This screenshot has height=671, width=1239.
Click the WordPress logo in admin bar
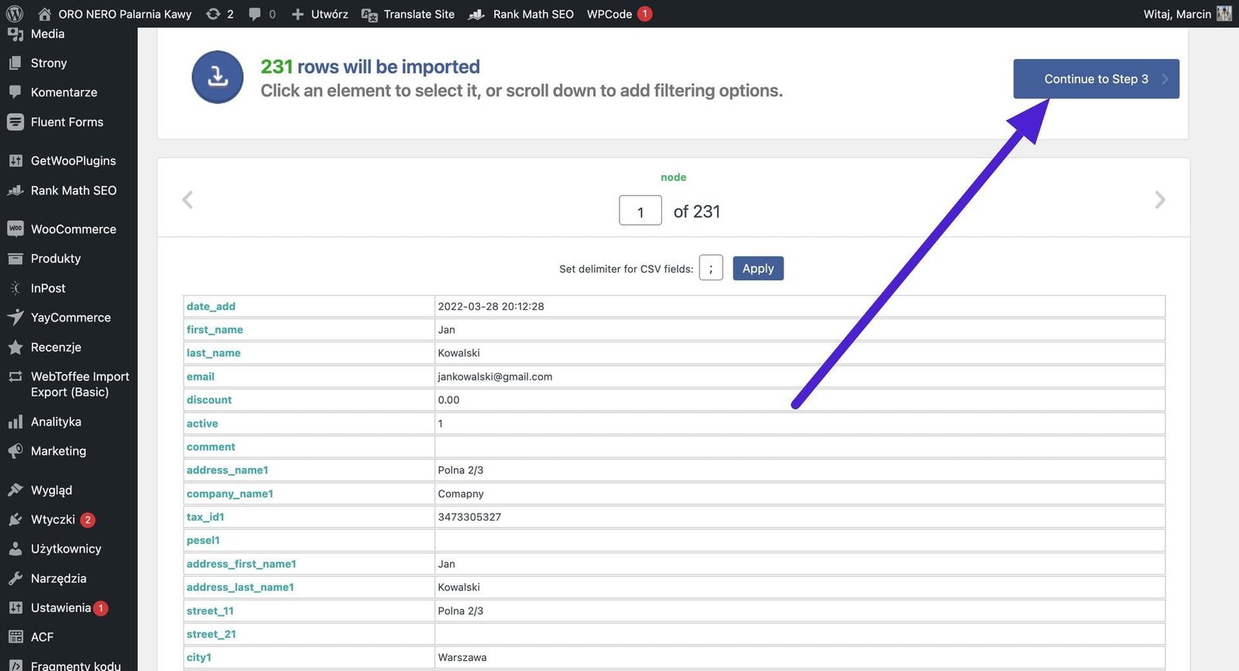[14, 14]
